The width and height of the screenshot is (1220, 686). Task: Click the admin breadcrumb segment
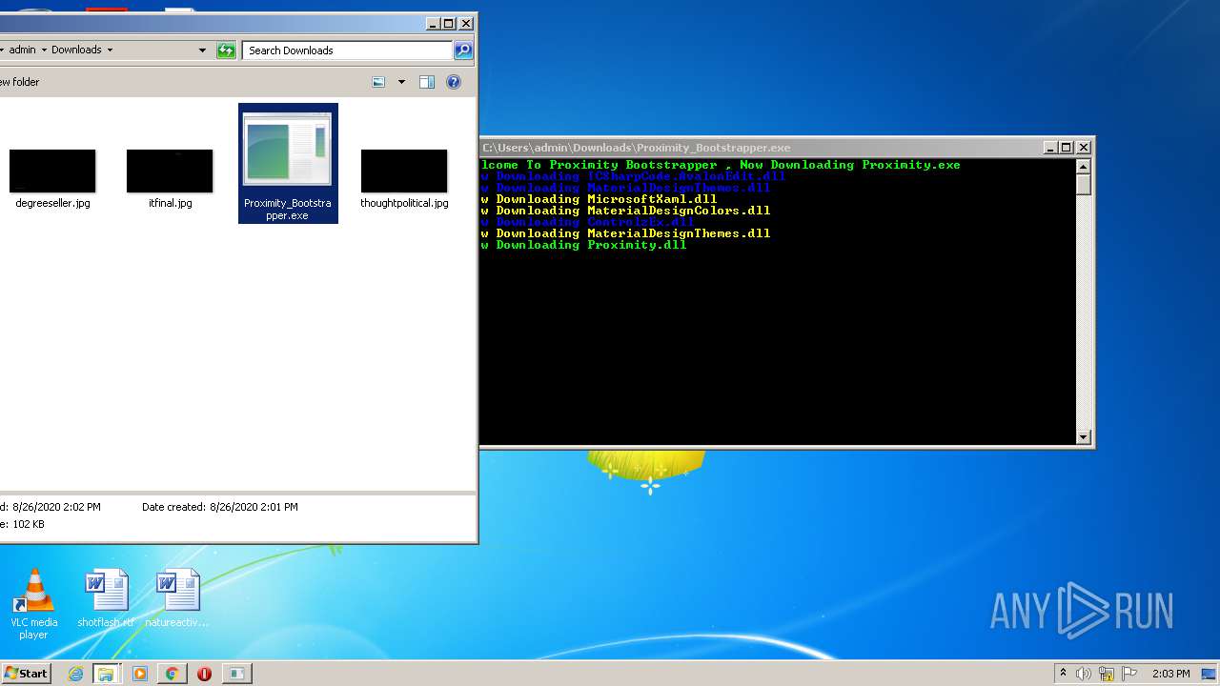point(23,50)
